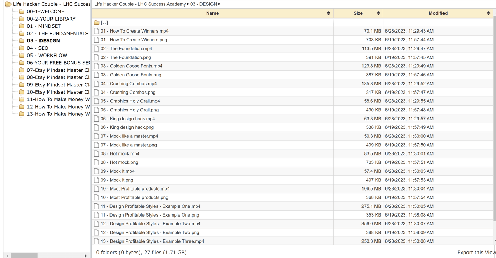This screenshot has width=496, height=258.
Task: Select 06 - King design hack.png file name
Action: (x=127, y=127)
